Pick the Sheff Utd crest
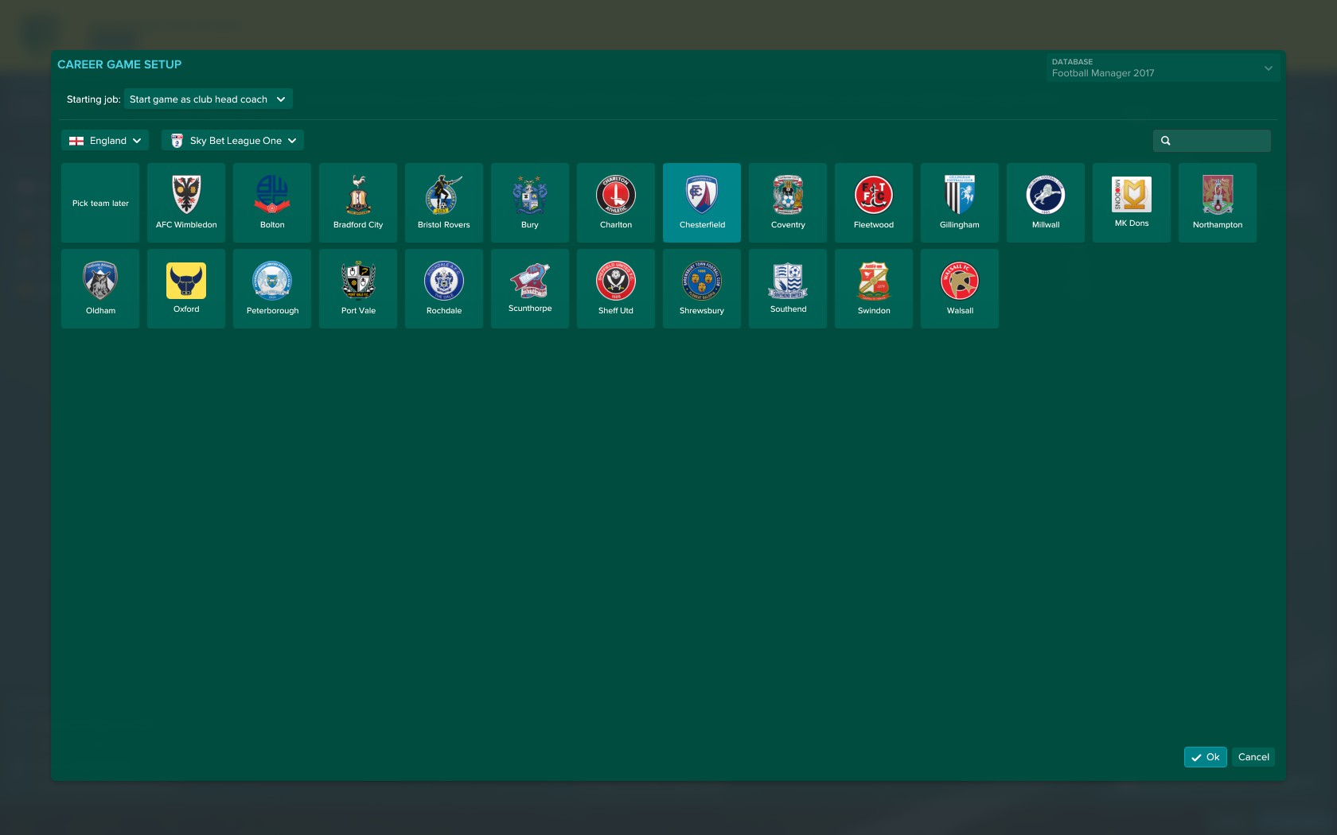 pyautogui.click(x=616, y=282)
